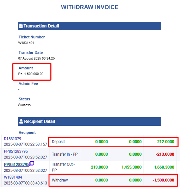The image size is (180, 193).
Task: Click the Amount label
Action: pyautogui.click(x=26, y=68)
